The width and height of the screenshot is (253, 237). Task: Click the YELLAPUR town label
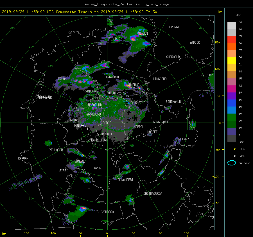[x=56, y=150]
